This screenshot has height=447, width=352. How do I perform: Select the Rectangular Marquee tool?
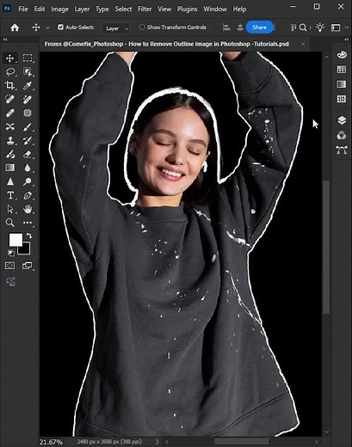click(x=28, y=58)
